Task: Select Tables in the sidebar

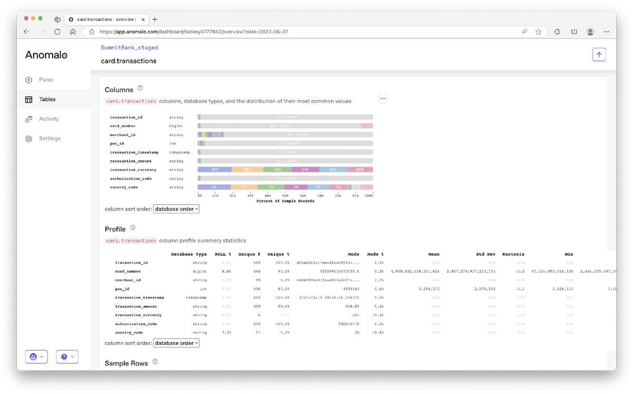Action: (x=46, y=99)
